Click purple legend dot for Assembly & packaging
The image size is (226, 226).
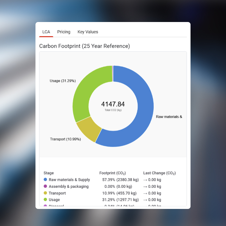[x=45, y=187]
